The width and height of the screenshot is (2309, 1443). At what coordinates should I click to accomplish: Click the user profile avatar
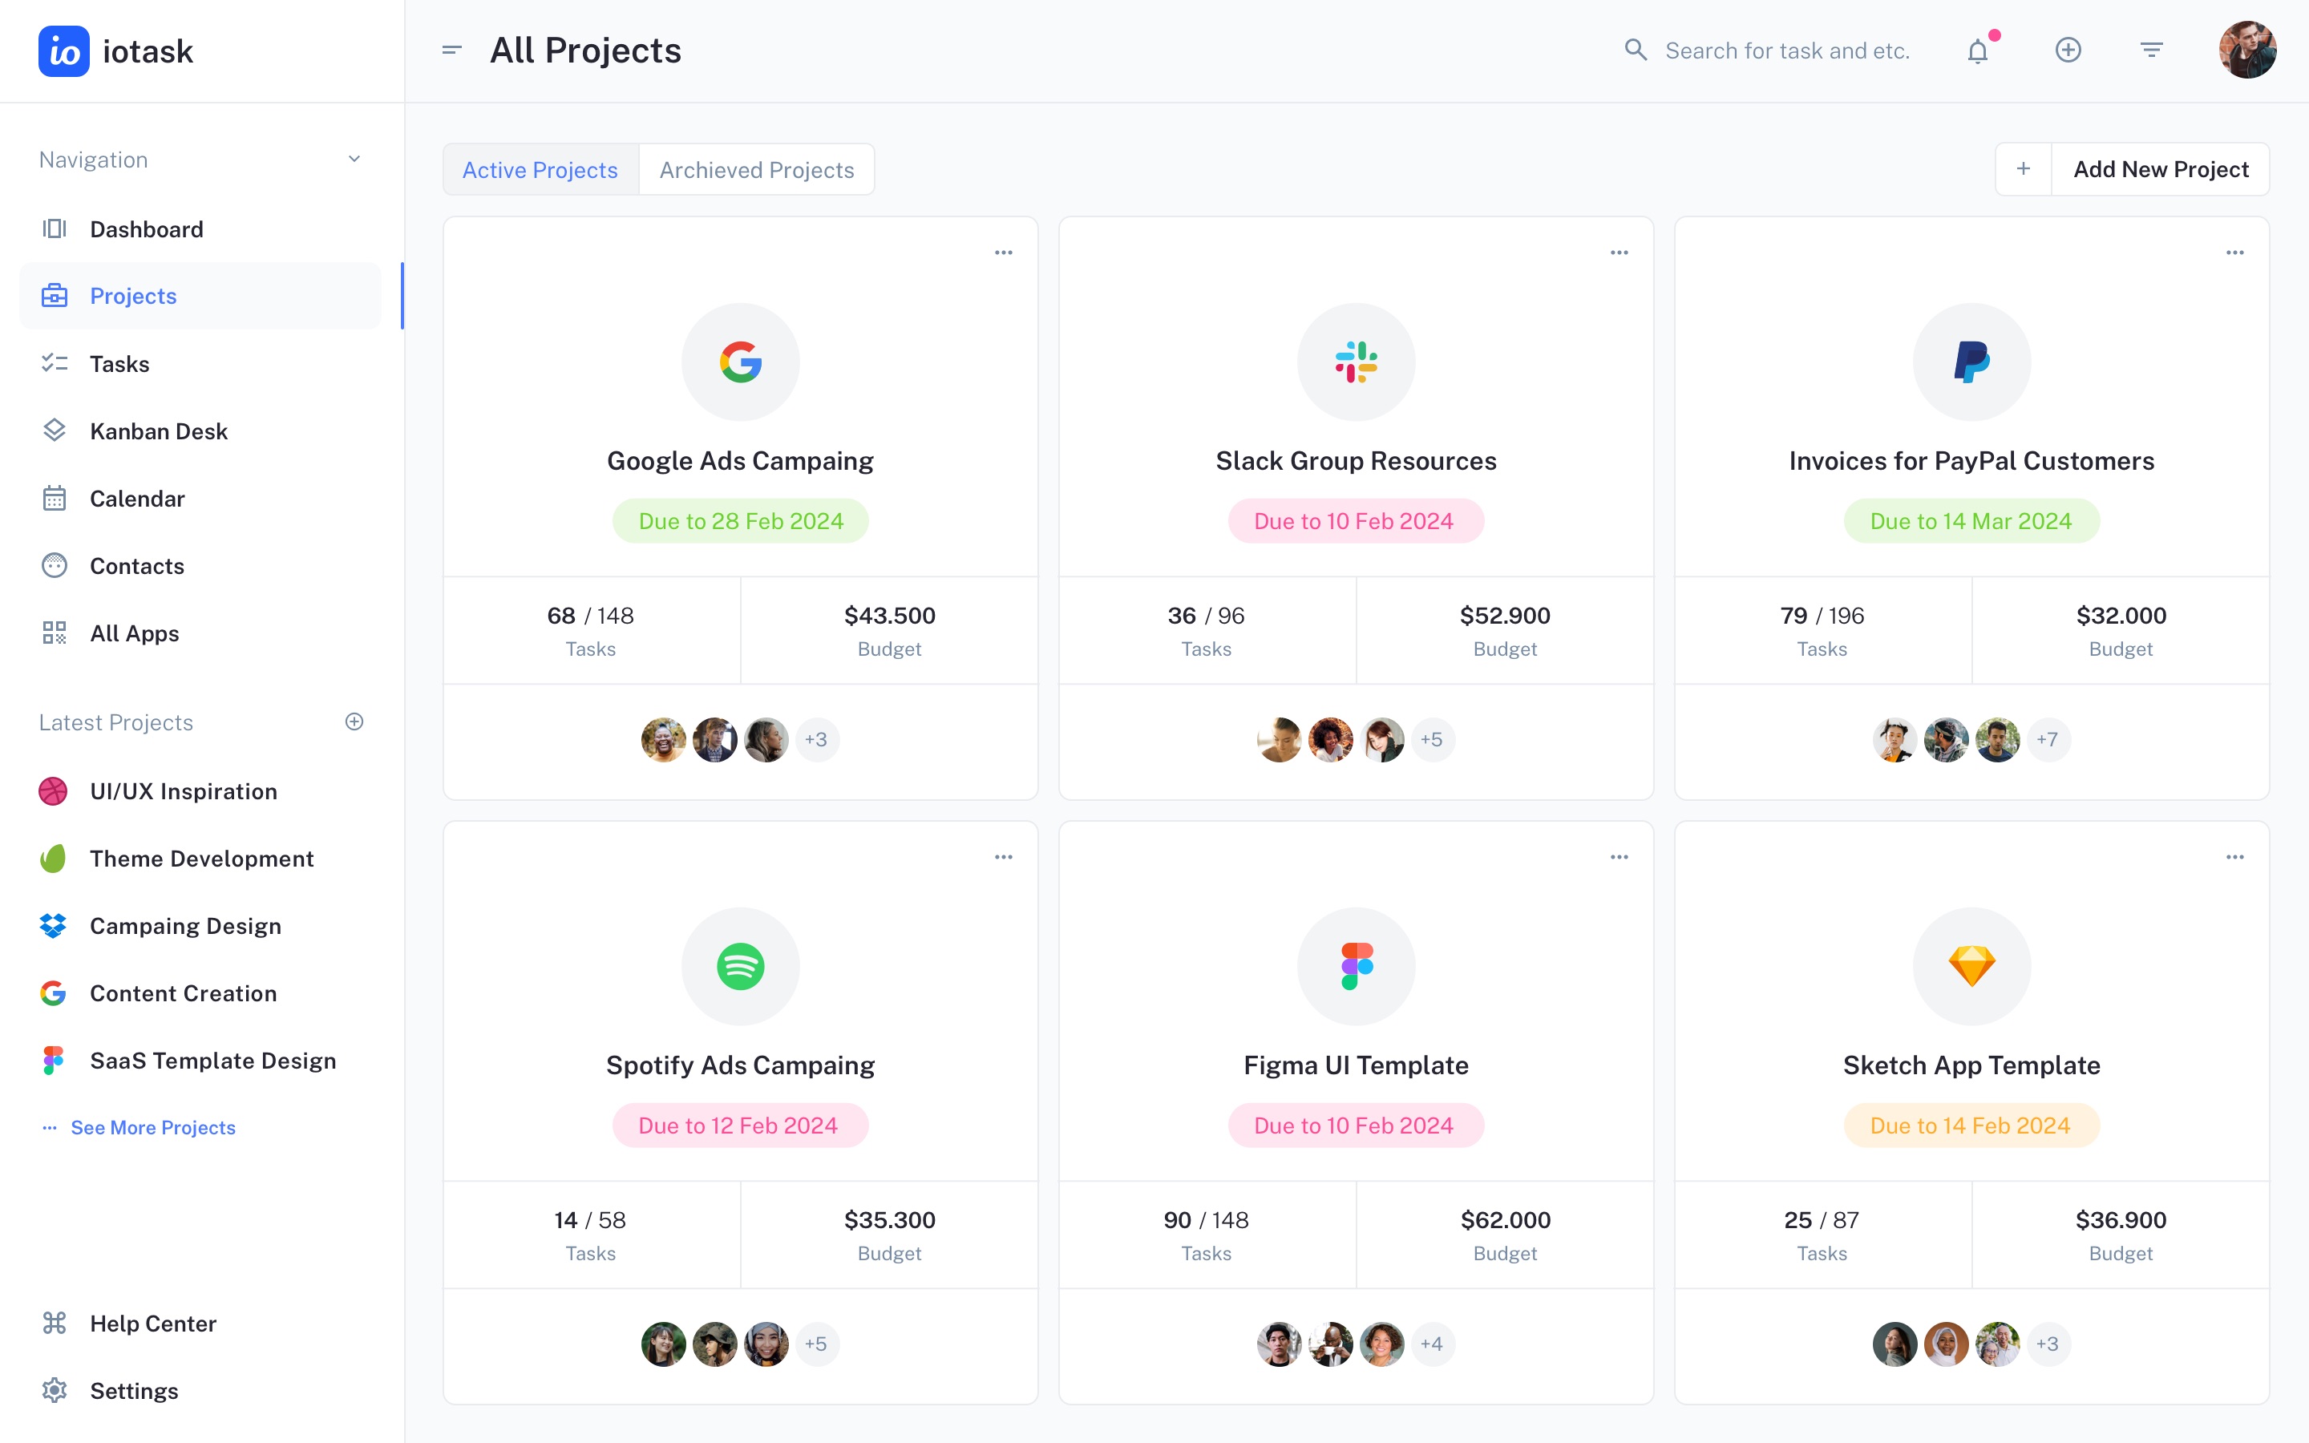click(2247, 50)
